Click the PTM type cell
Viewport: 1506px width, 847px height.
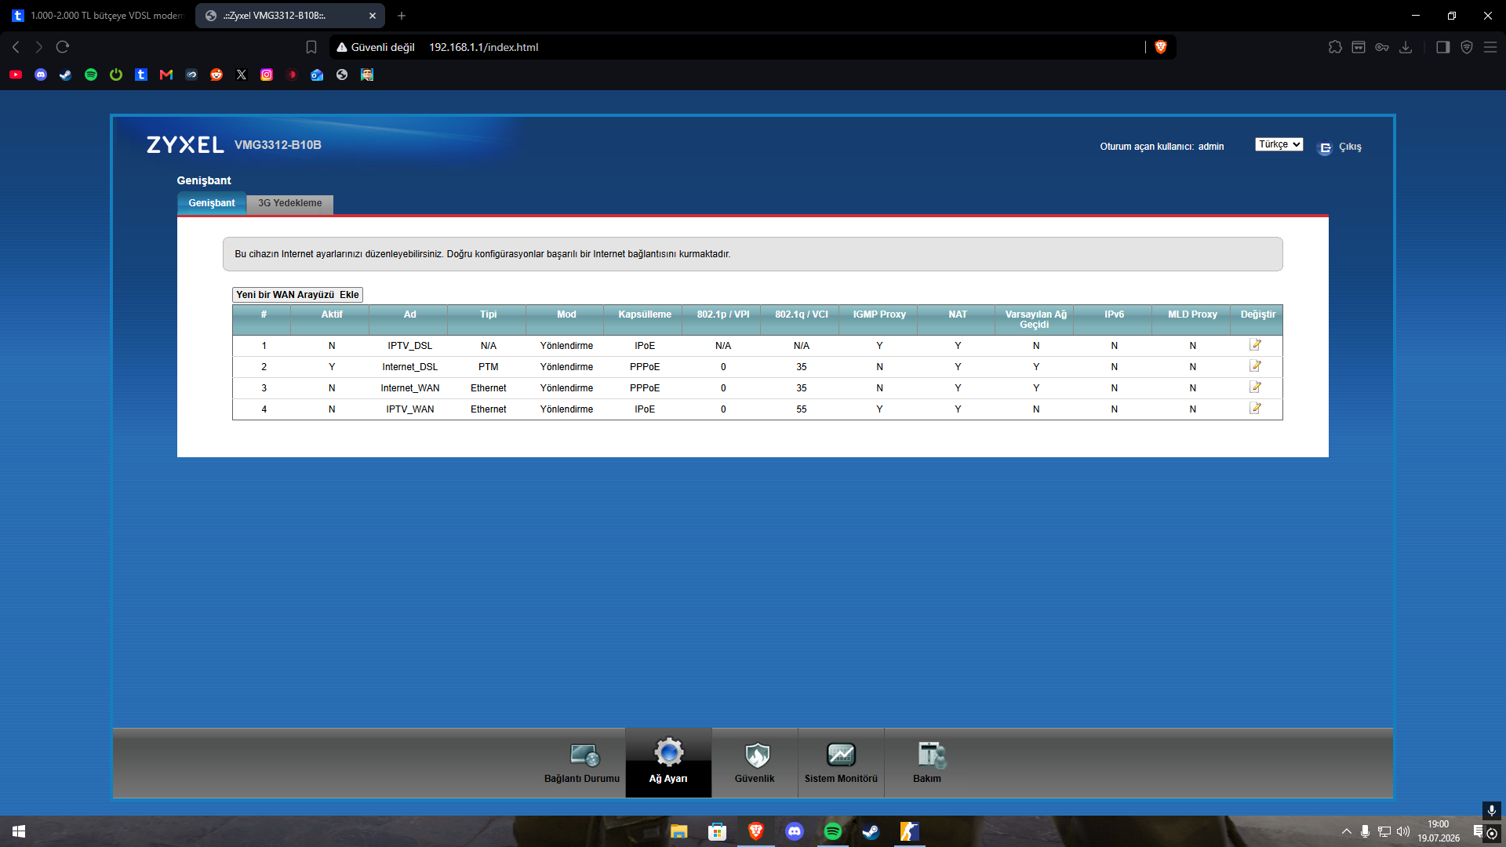pos(489,367)
